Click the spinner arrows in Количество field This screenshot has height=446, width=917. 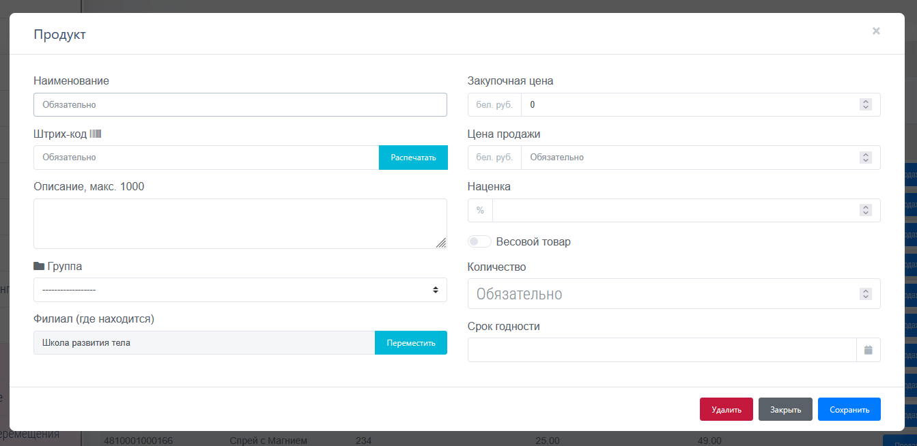tap(865, 294)
